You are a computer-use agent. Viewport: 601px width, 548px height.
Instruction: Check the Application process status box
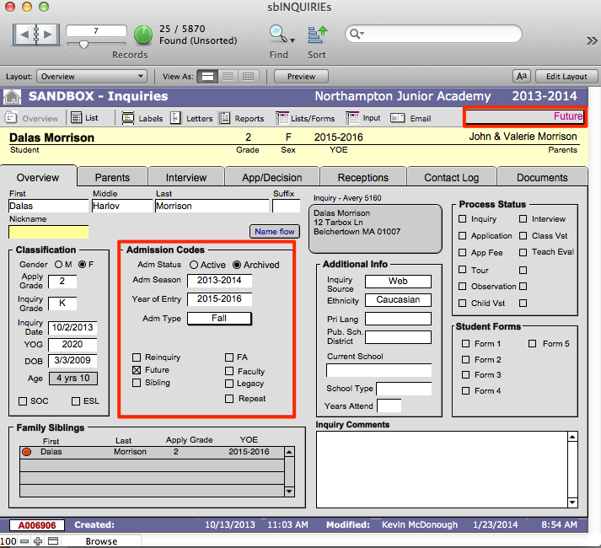[462, 236]
